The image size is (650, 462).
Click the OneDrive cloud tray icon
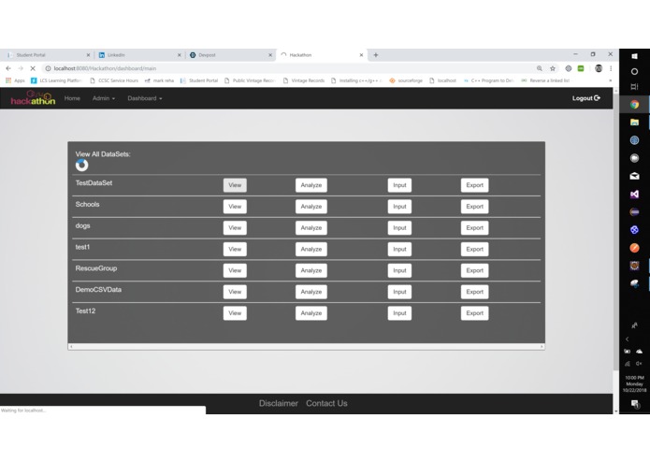coord(639,352)
